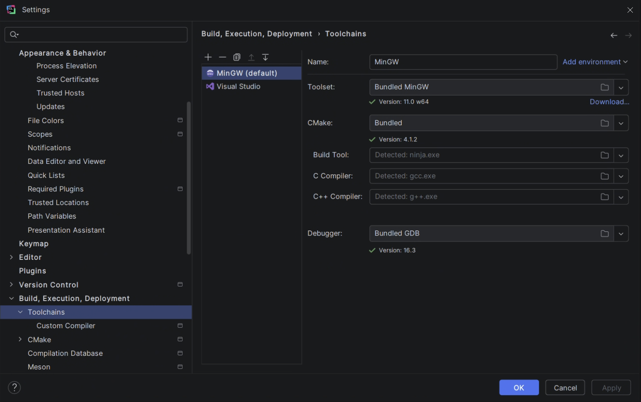This screenshot has height=402, width=641.
Task: Open Presentation Assistant settings
Action: [66, 230]
